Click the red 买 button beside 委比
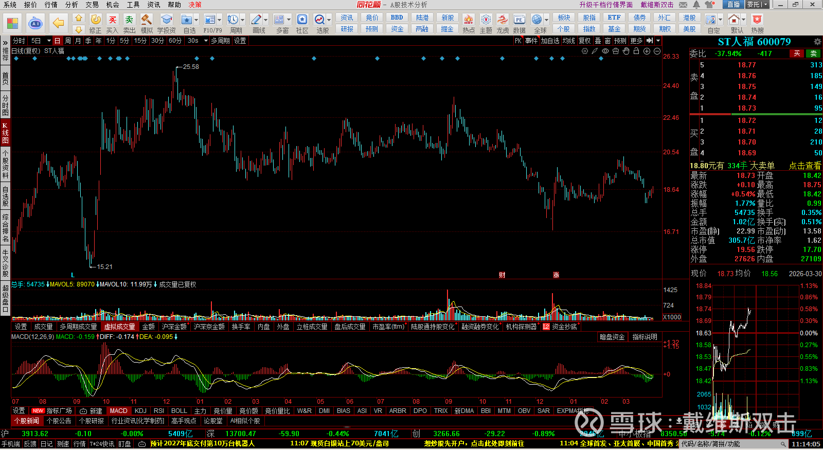The image size is (823, 450). point(797,53)
